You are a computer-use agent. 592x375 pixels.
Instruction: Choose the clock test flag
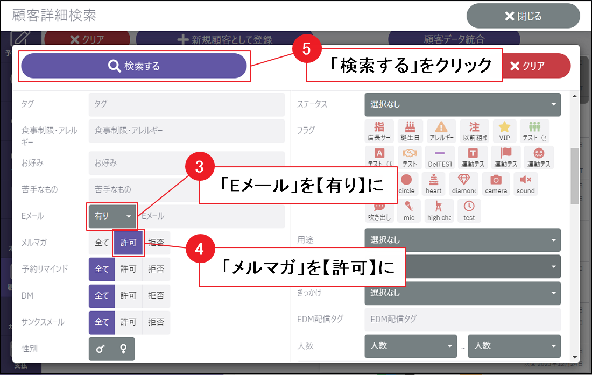(469, 210)
